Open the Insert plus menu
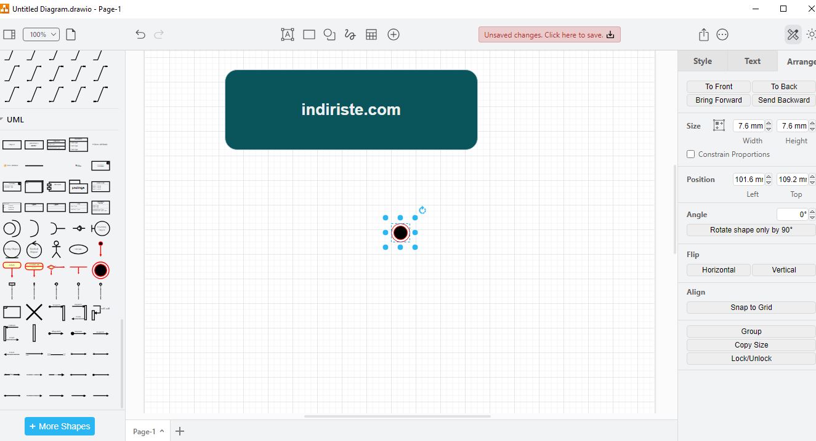The image size is (816, 441). pyautogui.click(x=394, y=34)
